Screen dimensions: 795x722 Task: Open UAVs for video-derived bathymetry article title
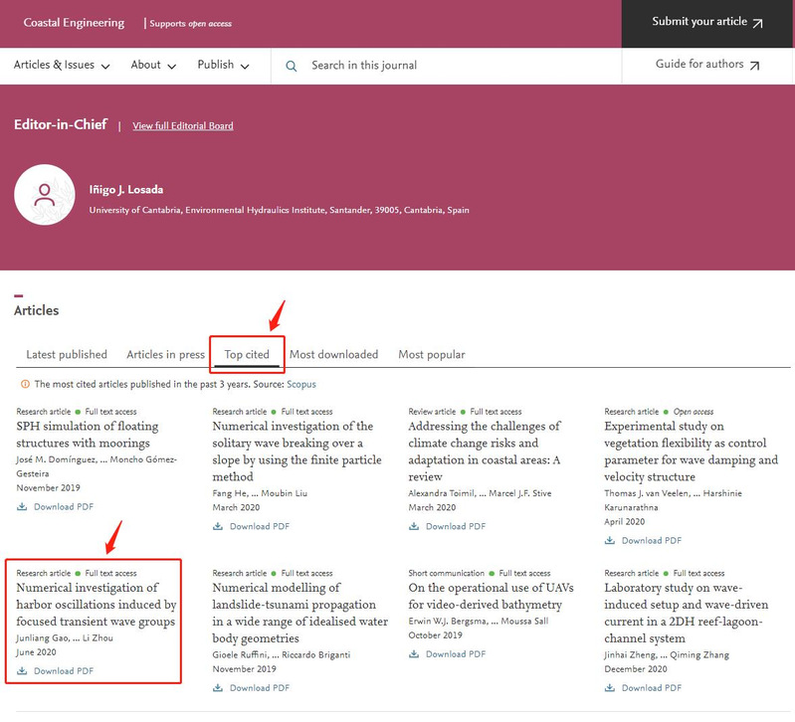(x=485, y=596)
